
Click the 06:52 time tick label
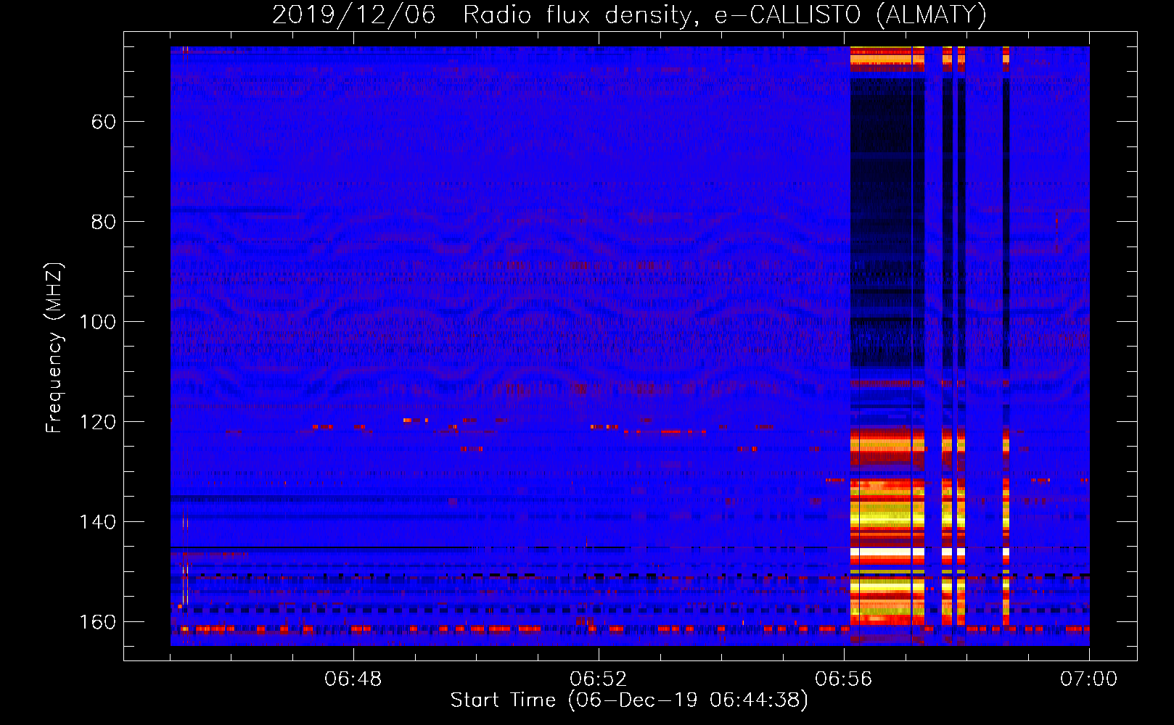[599, 679]
